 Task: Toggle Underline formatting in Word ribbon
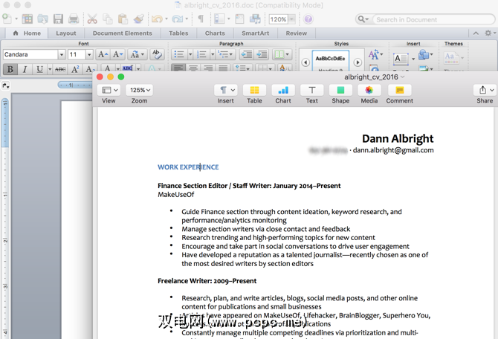pyautogui.click(x=39, y=69)
